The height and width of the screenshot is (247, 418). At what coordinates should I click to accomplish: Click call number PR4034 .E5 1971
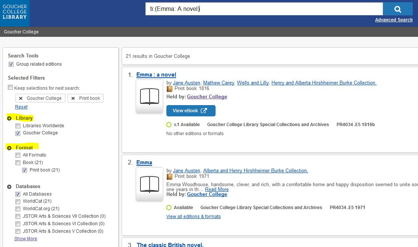pos(347,208)
